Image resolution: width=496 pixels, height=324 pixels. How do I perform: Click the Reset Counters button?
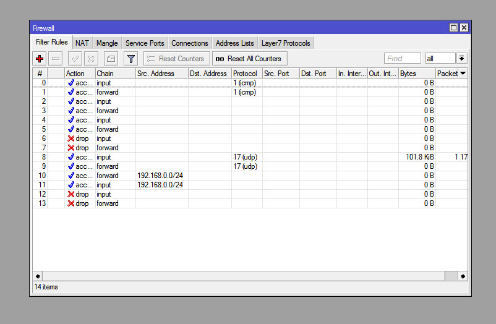176,59
